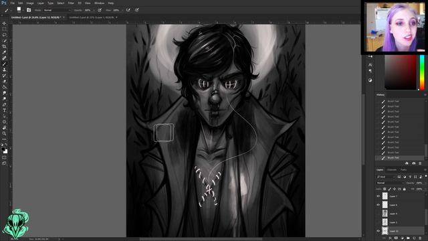Lock all layer attributes with the padlock
Viewport: 428px width, 241px height.
405,189
